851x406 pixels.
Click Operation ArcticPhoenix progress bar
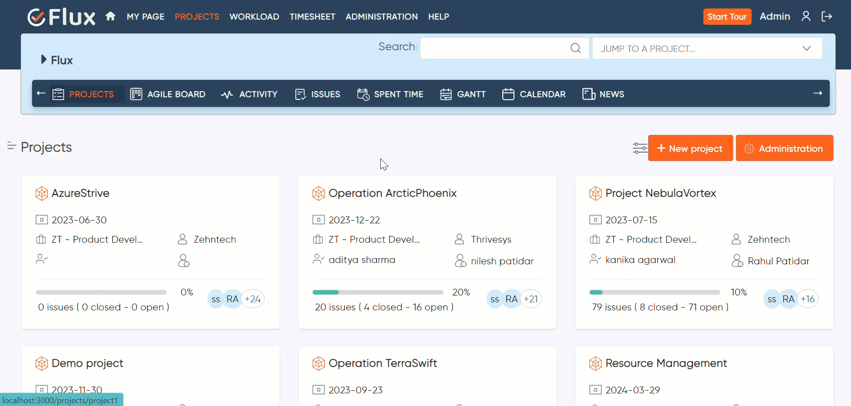(378, 292)
